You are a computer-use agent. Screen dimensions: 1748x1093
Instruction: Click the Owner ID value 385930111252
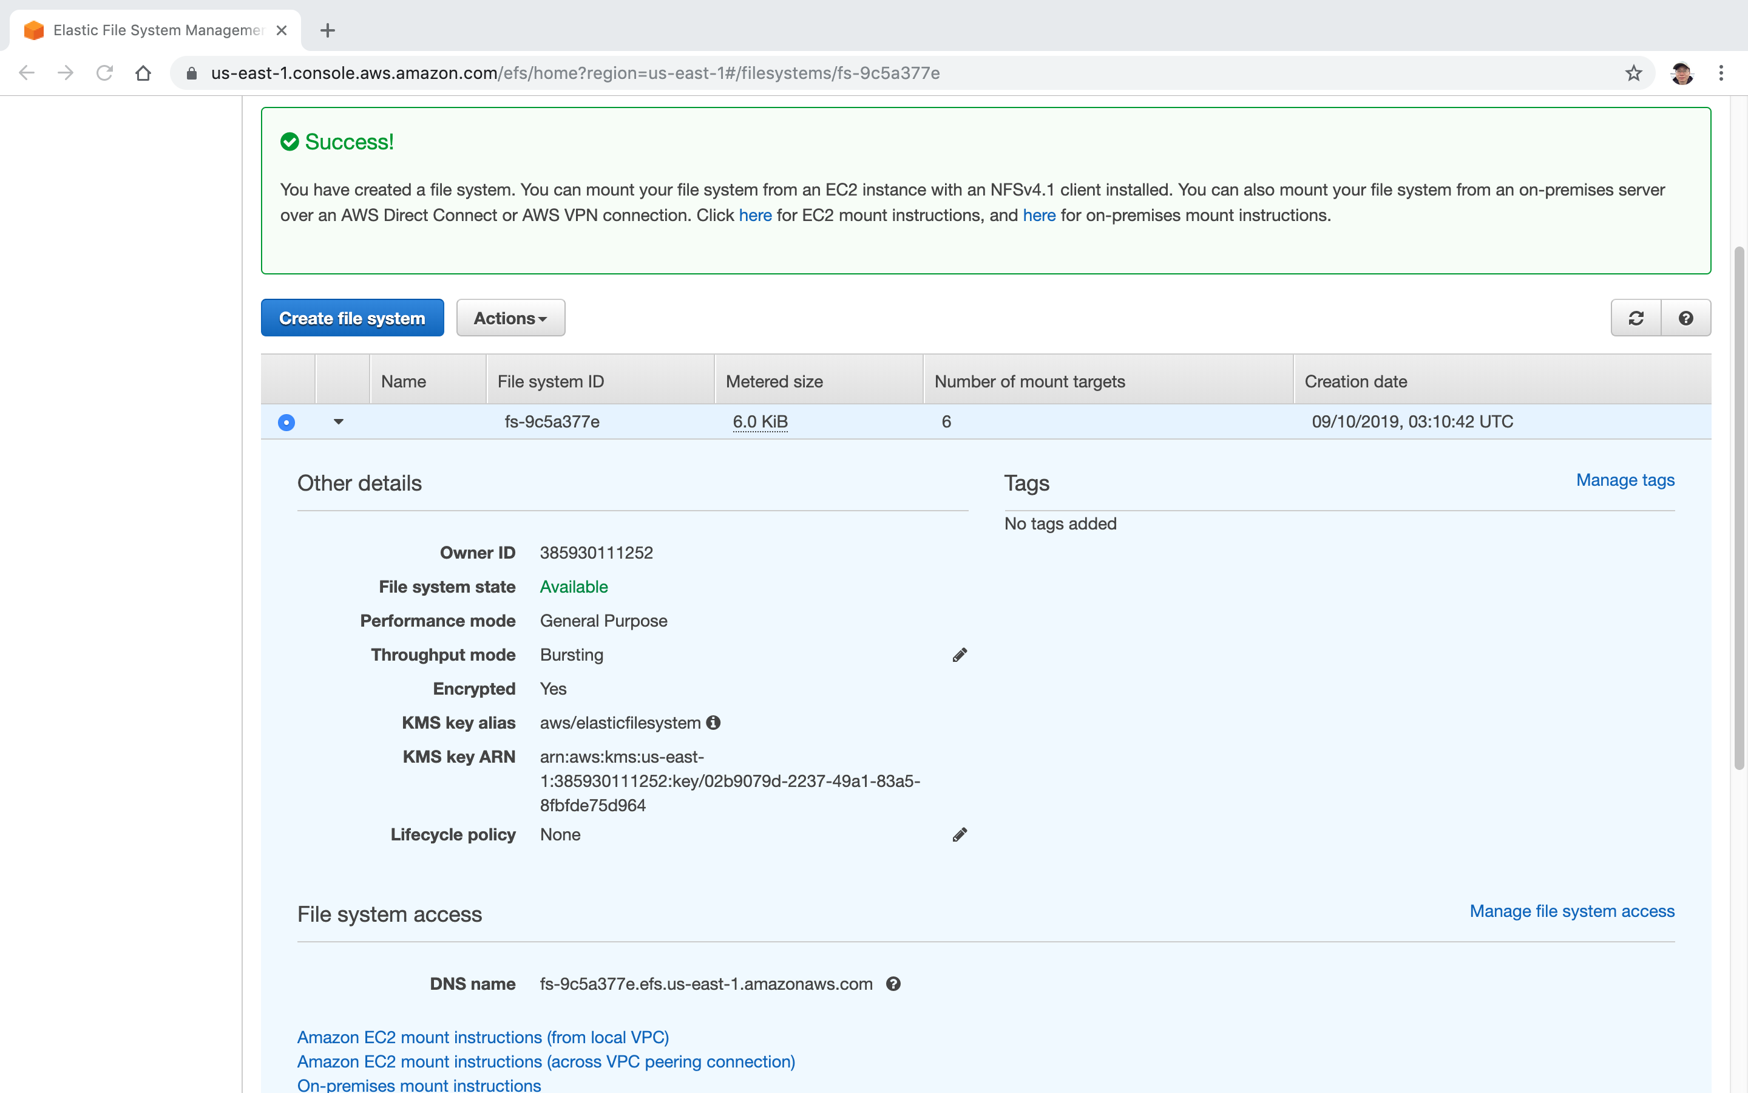[596, 553]
